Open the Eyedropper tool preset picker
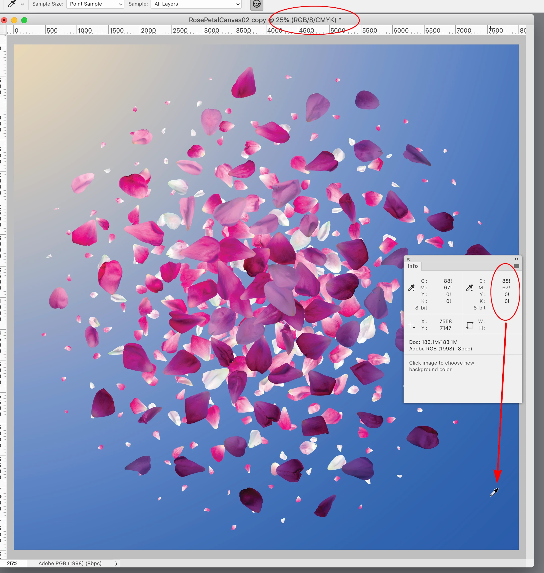Screen dimensions: 544x573 (12, 4)
